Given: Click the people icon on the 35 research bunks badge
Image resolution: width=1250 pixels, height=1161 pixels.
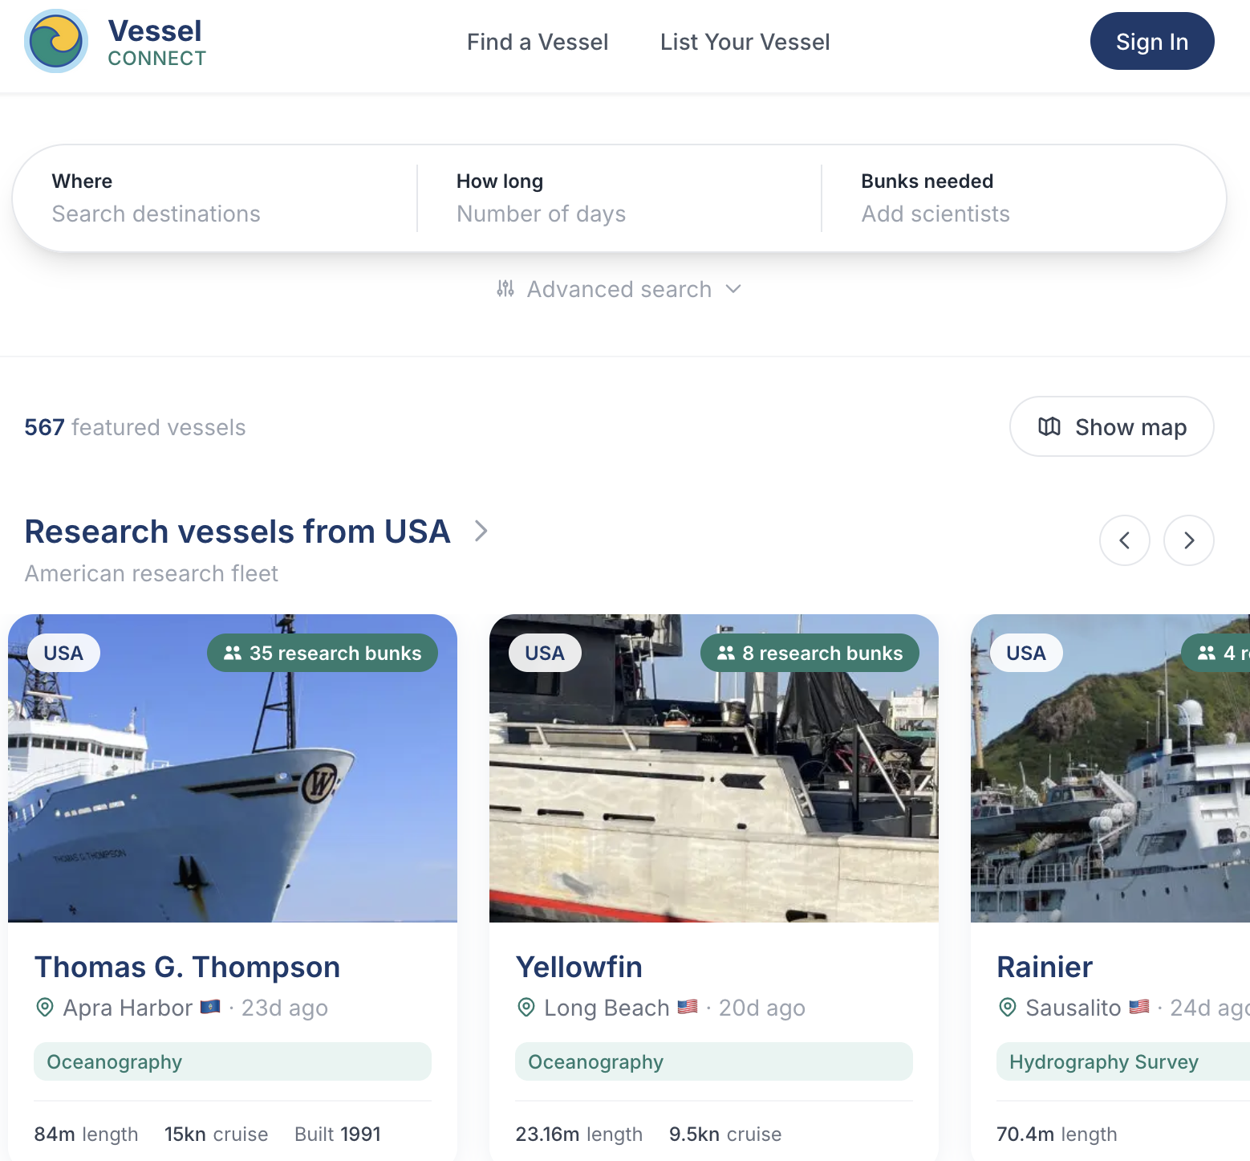Looking at the screenshot, I should point(233,653).
